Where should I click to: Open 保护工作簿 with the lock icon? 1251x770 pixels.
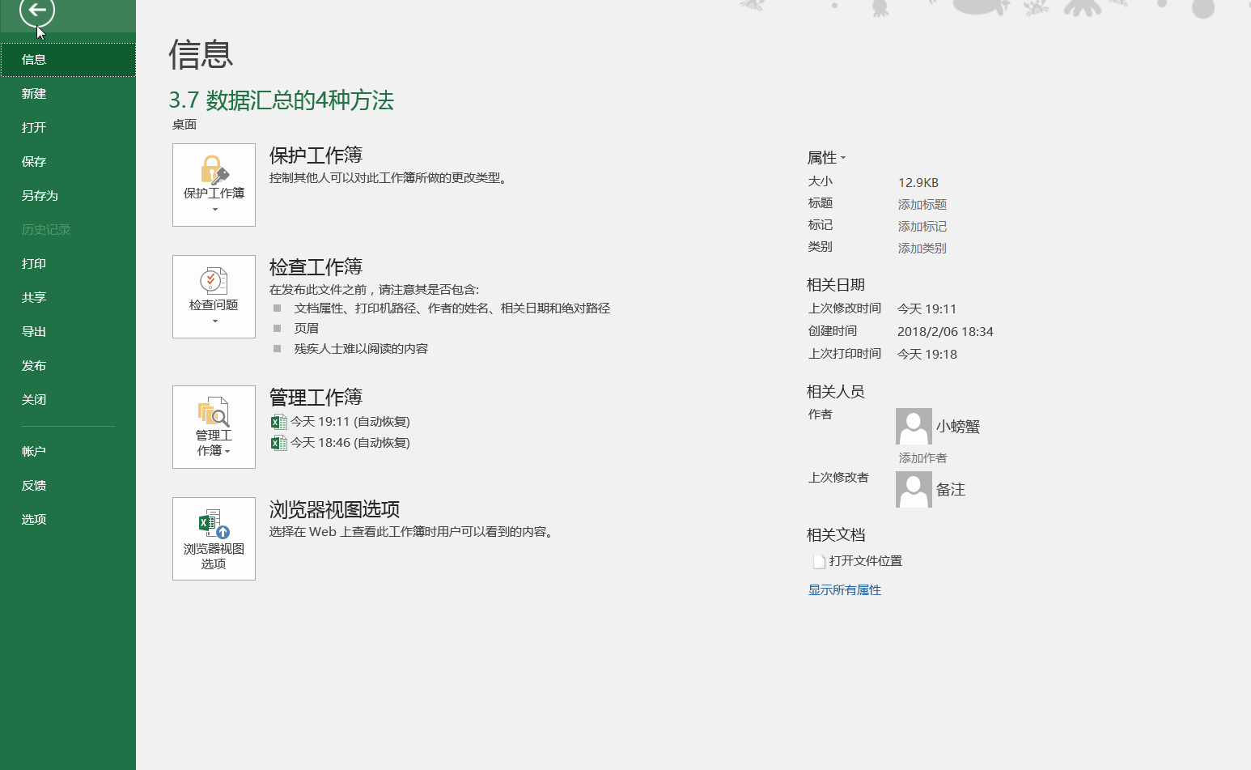(213, 172)
